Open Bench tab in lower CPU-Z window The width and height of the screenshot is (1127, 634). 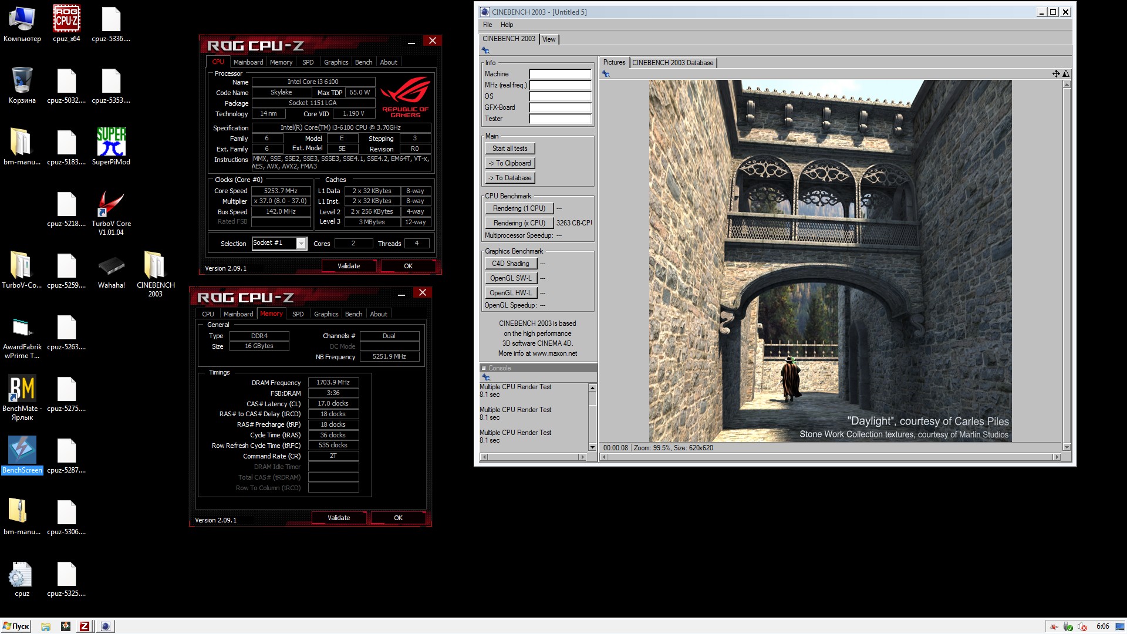click(x=354, y=314)
